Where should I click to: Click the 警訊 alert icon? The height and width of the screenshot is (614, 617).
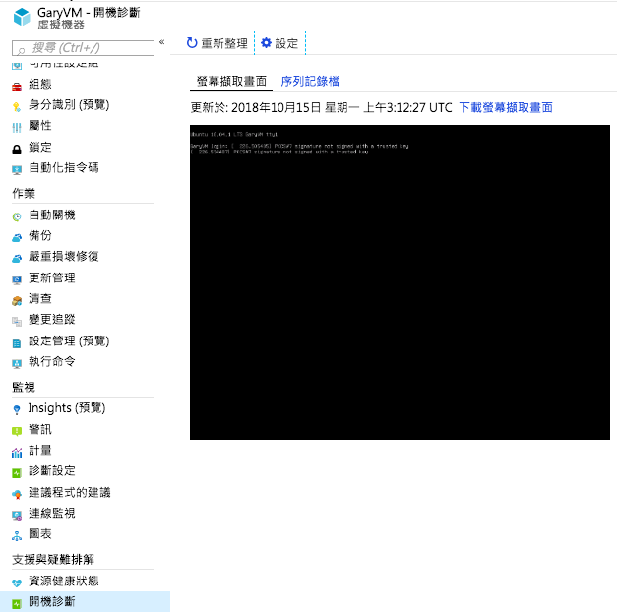click(17, 432)
